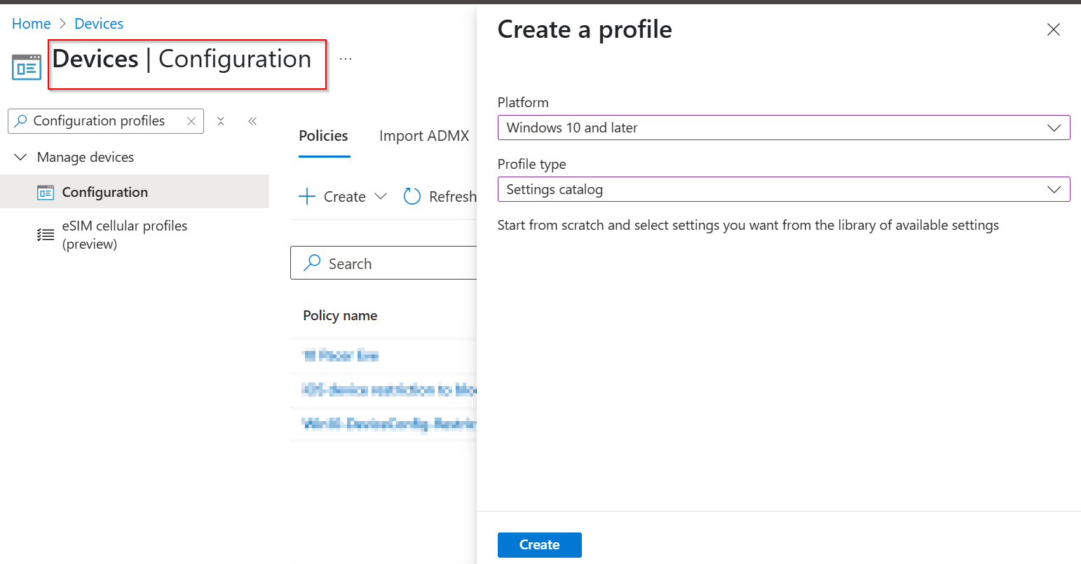Click the Devices breadcrumb link

pos(99,24)
